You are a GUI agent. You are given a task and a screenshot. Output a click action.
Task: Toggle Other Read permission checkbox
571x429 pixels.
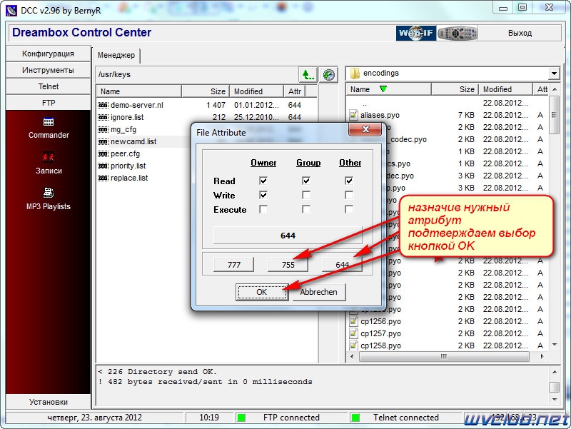(349, 181)
